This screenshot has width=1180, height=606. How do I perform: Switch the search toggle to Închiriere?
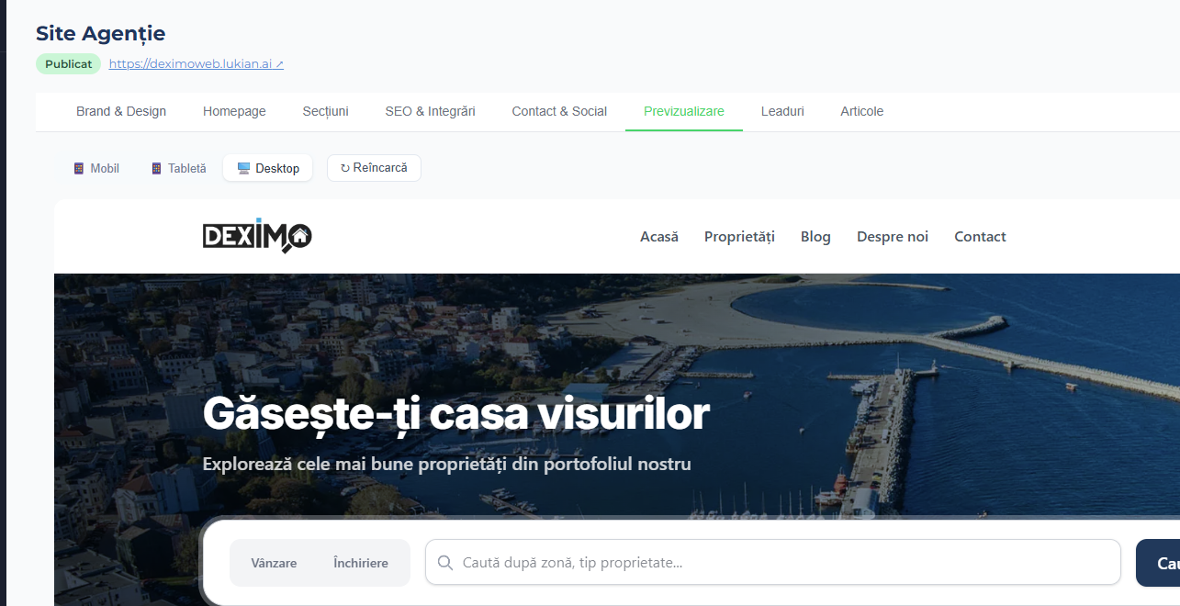pos(360,562)
